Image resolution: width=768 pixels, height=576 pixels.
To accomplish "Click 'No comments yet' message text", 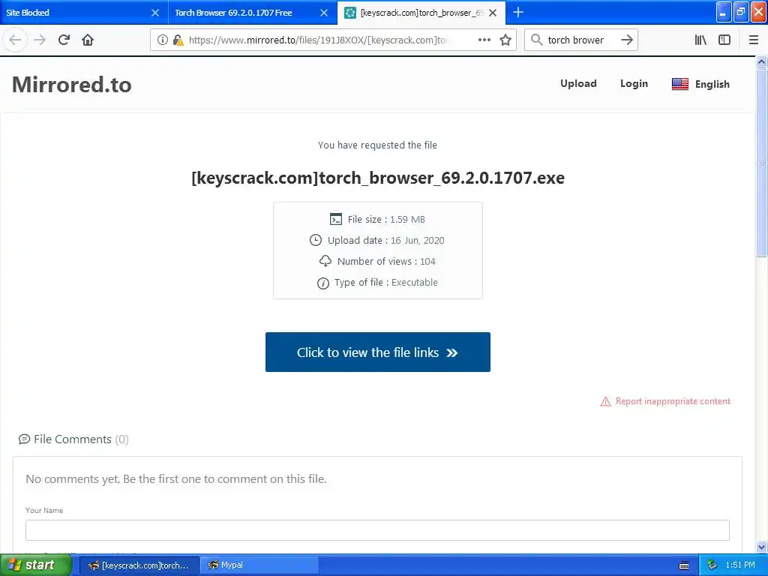I will (175, 478).
